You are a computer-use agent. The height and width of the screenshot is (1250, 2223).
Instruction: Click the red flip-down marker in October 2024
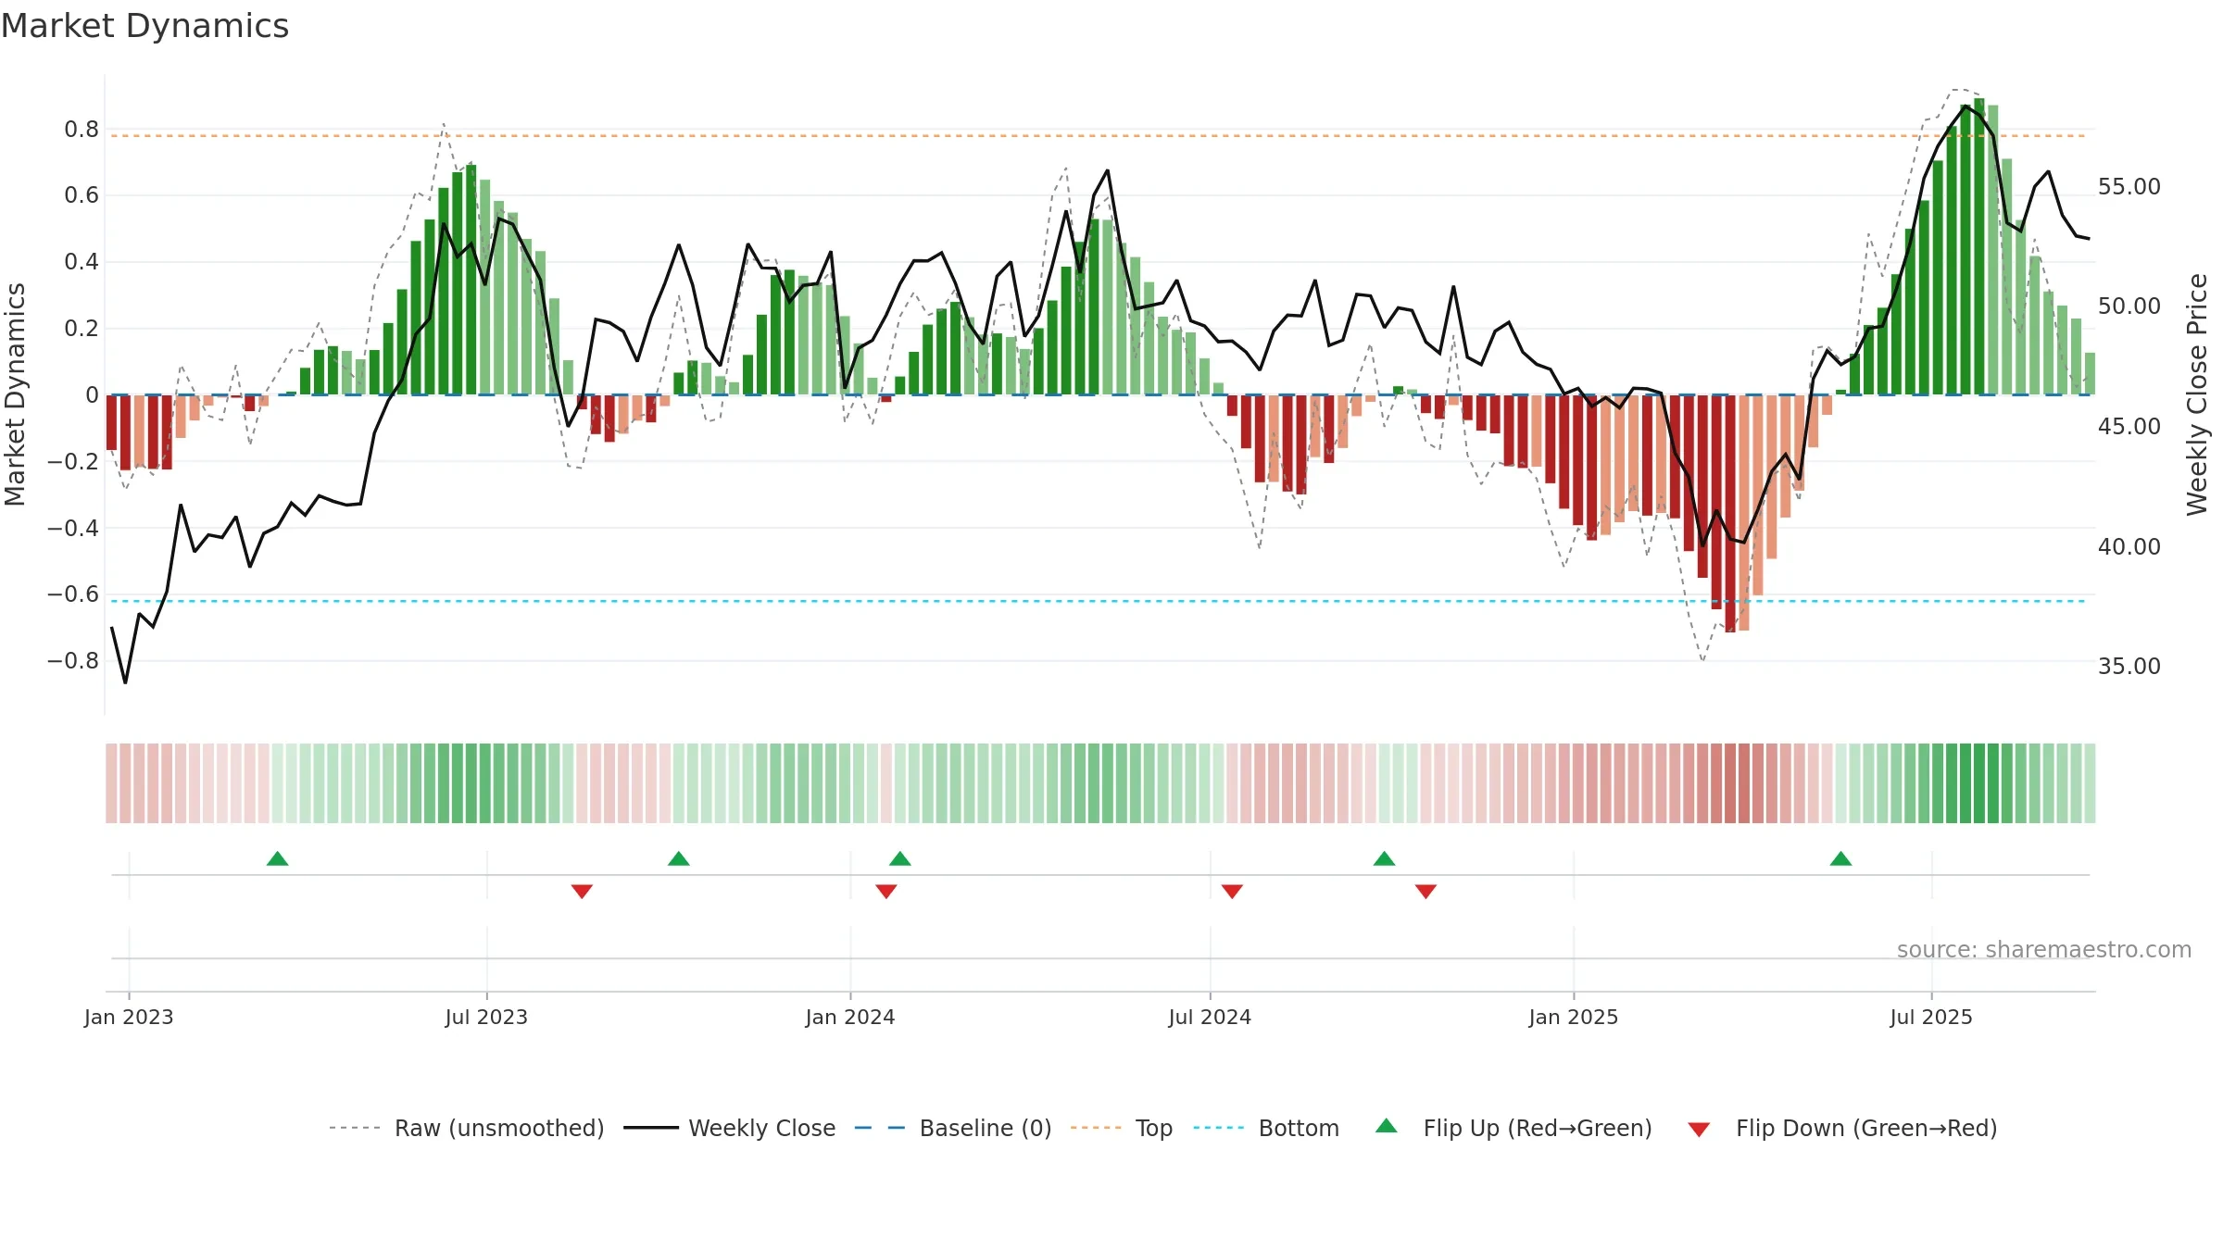1425,891
